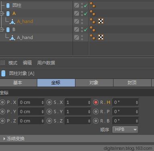The width and height of the screenshot is (154, 151).
Task: Switch to the 坐标 tab
Action: pyautogui.click(x=56, y=83)
